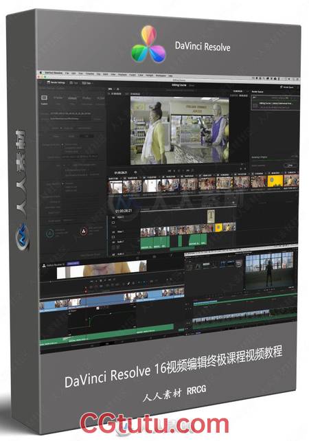Open the viewer zoom percentage dropdown
Image resolution: width=309 pixels, height=441 pixels.
pos(111,89)
